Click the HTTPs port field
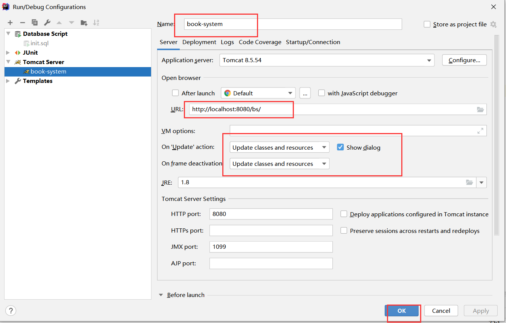 [271, 230]
